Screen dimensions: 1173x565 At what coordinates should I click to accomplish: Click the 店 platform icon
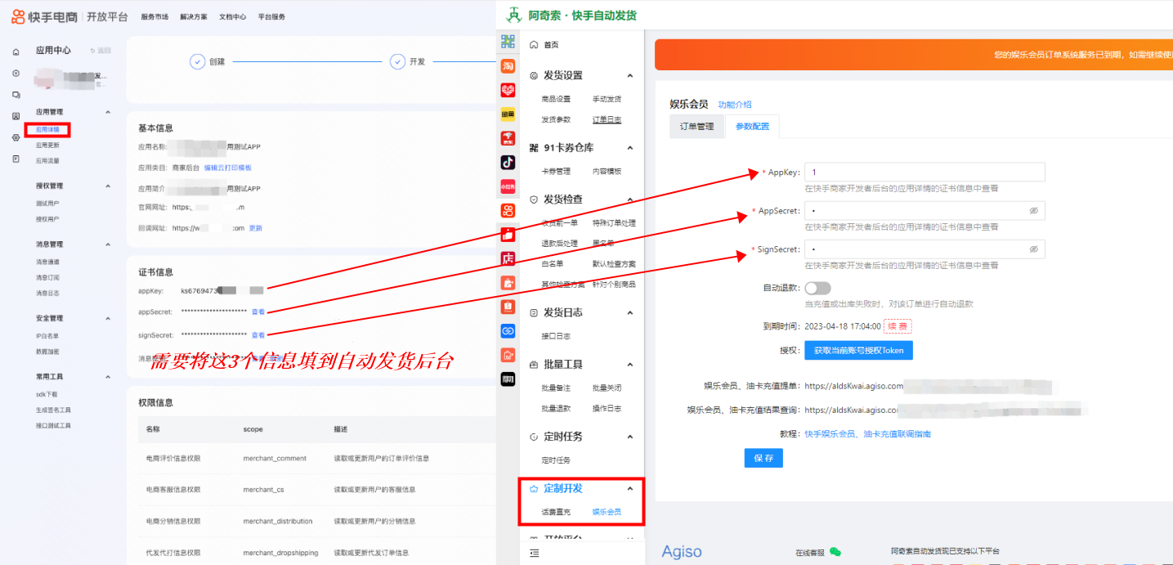[508, 258]
